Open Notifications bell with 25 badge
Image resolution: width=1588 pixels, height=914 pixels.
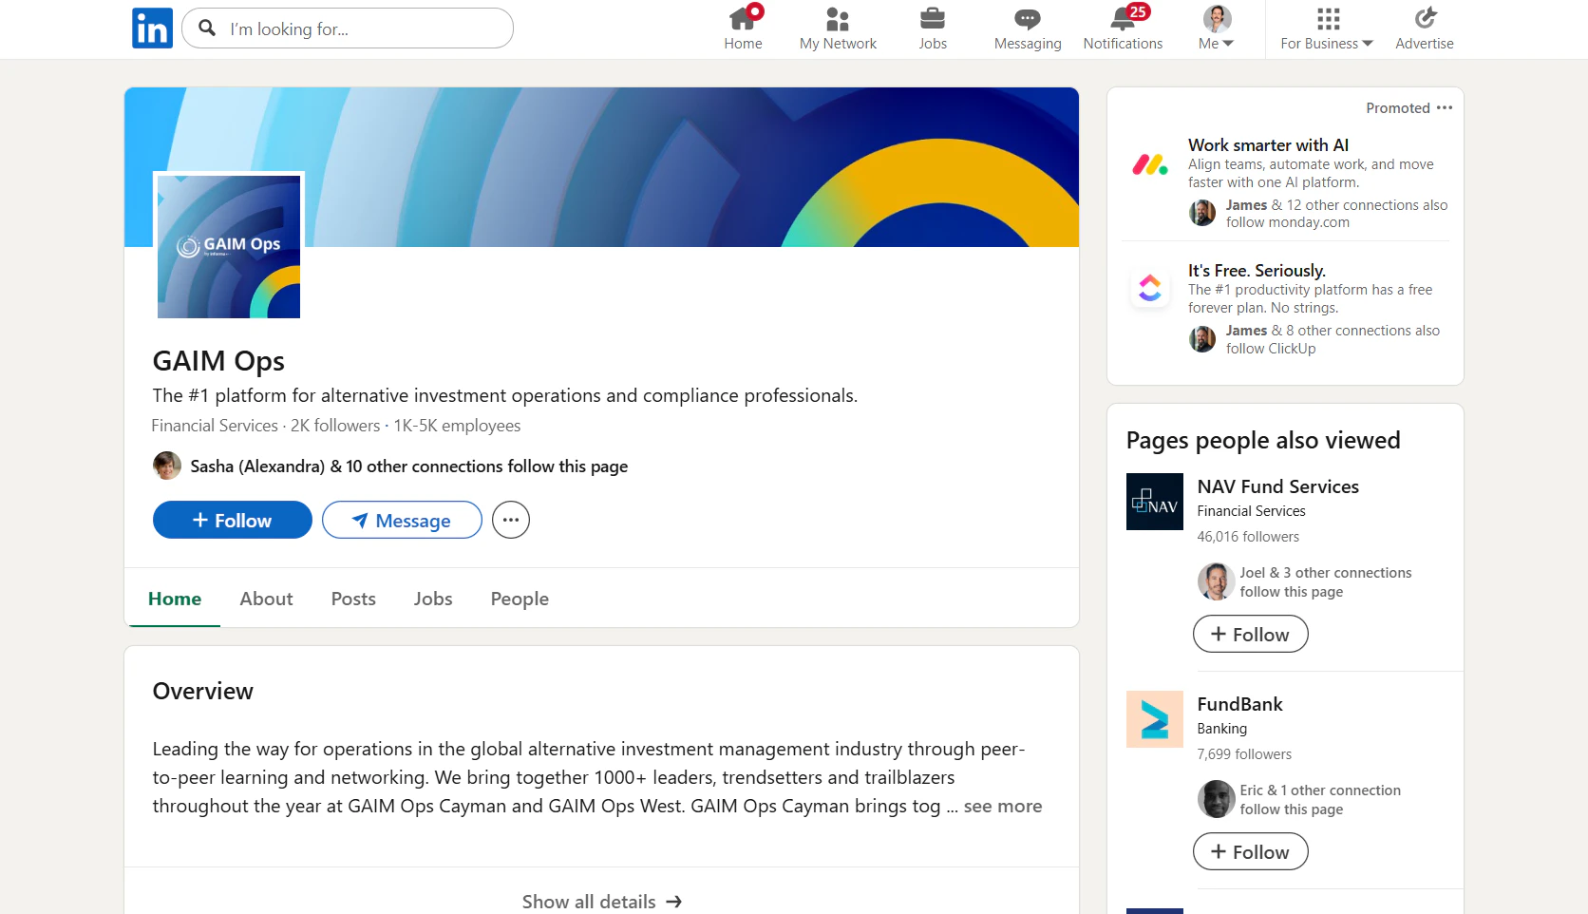1123,29
